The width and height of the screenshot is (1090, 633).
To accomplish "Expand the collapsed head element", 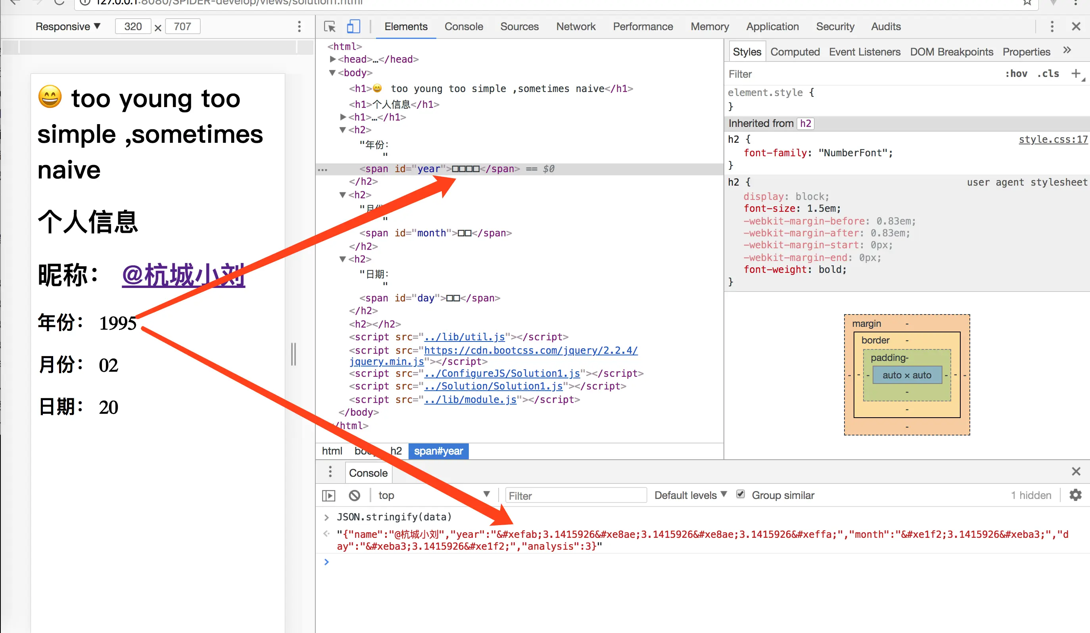I will (333, 59).
